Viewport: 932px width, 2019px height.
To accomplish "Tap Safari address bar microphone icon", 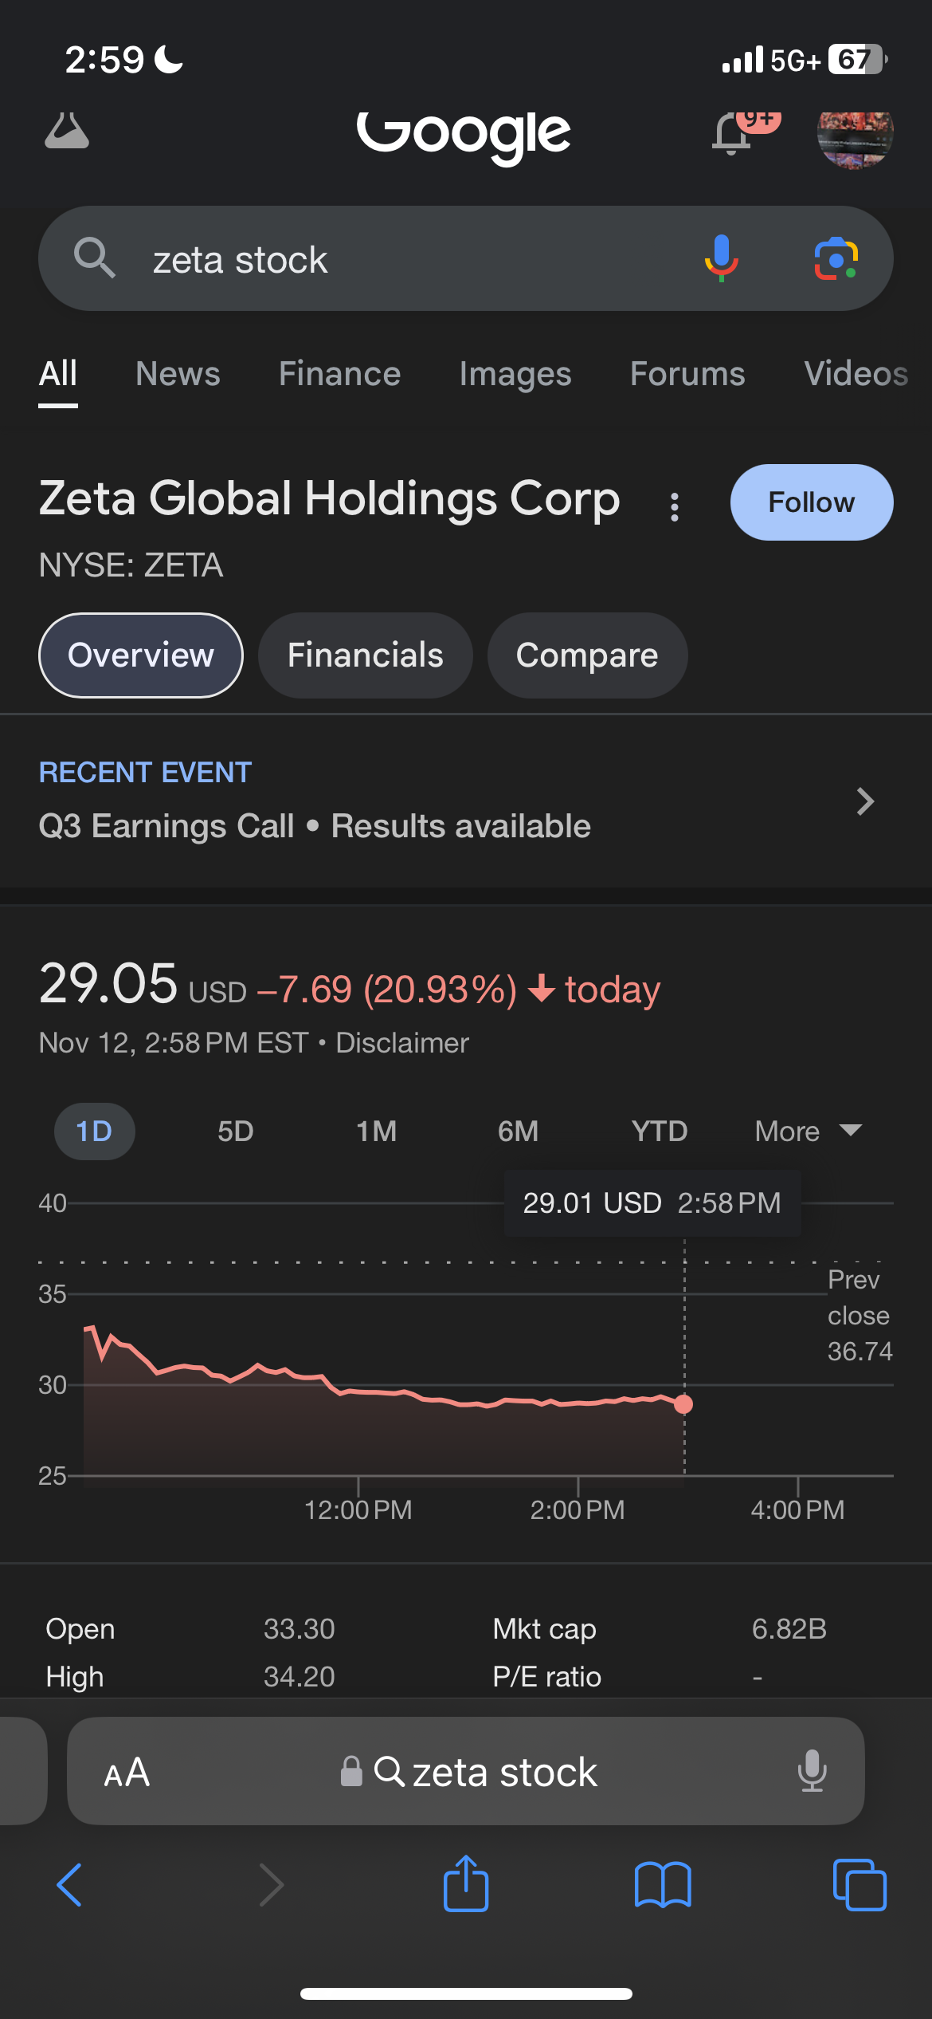I will tap(813, 1771).
